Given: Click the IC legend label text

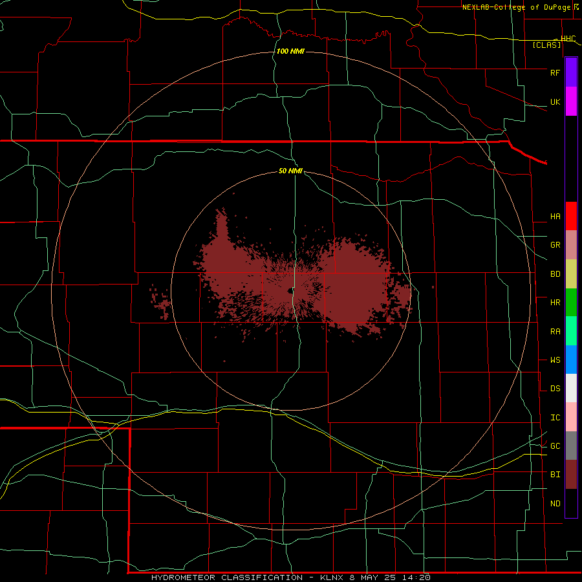Looking at the screenshot, I should pos(555,418).
